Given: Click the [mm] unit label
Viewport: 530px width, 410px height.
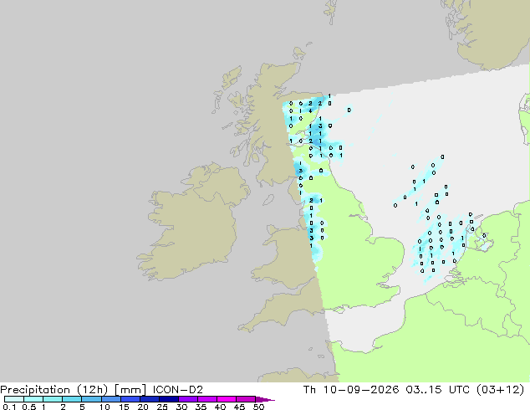Looking at the screenshot, I should click(x=130, y=390).
